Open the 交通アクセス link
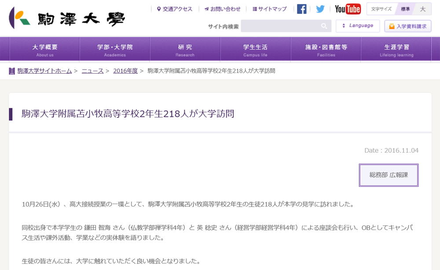 pos(175,9)
